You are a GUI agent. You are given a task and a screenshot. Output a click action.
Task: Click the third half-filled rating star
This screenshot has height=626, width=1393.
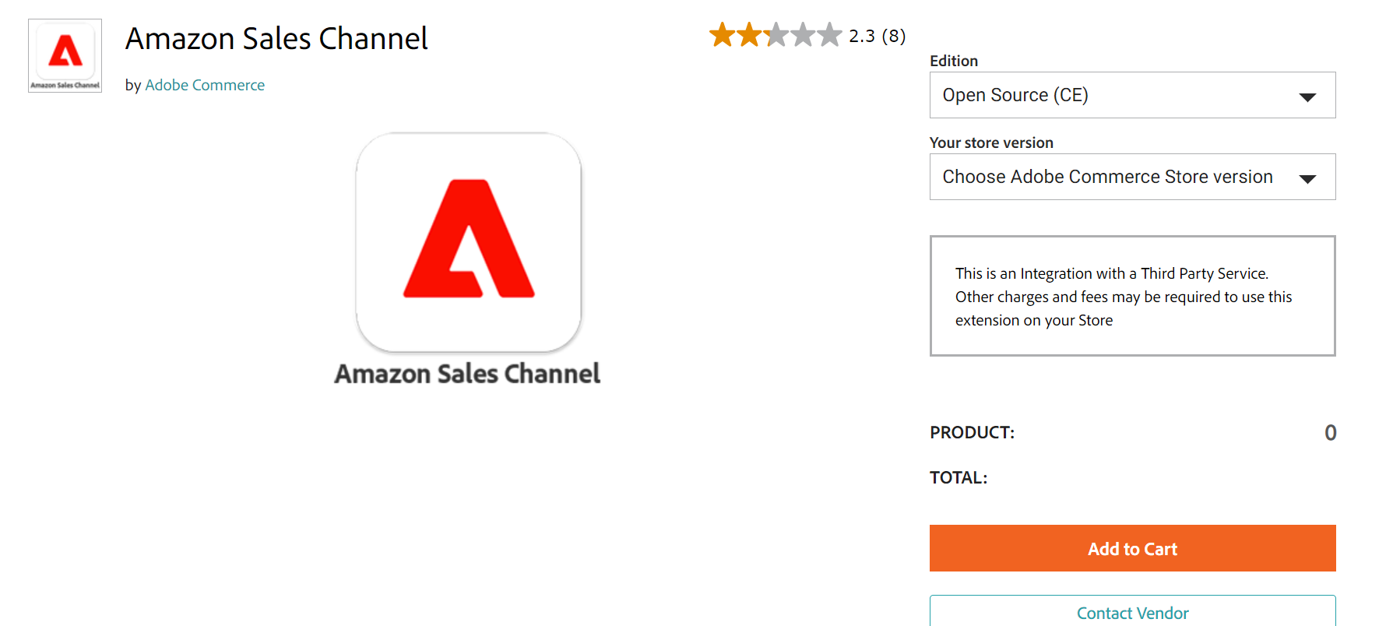[776, 35]
